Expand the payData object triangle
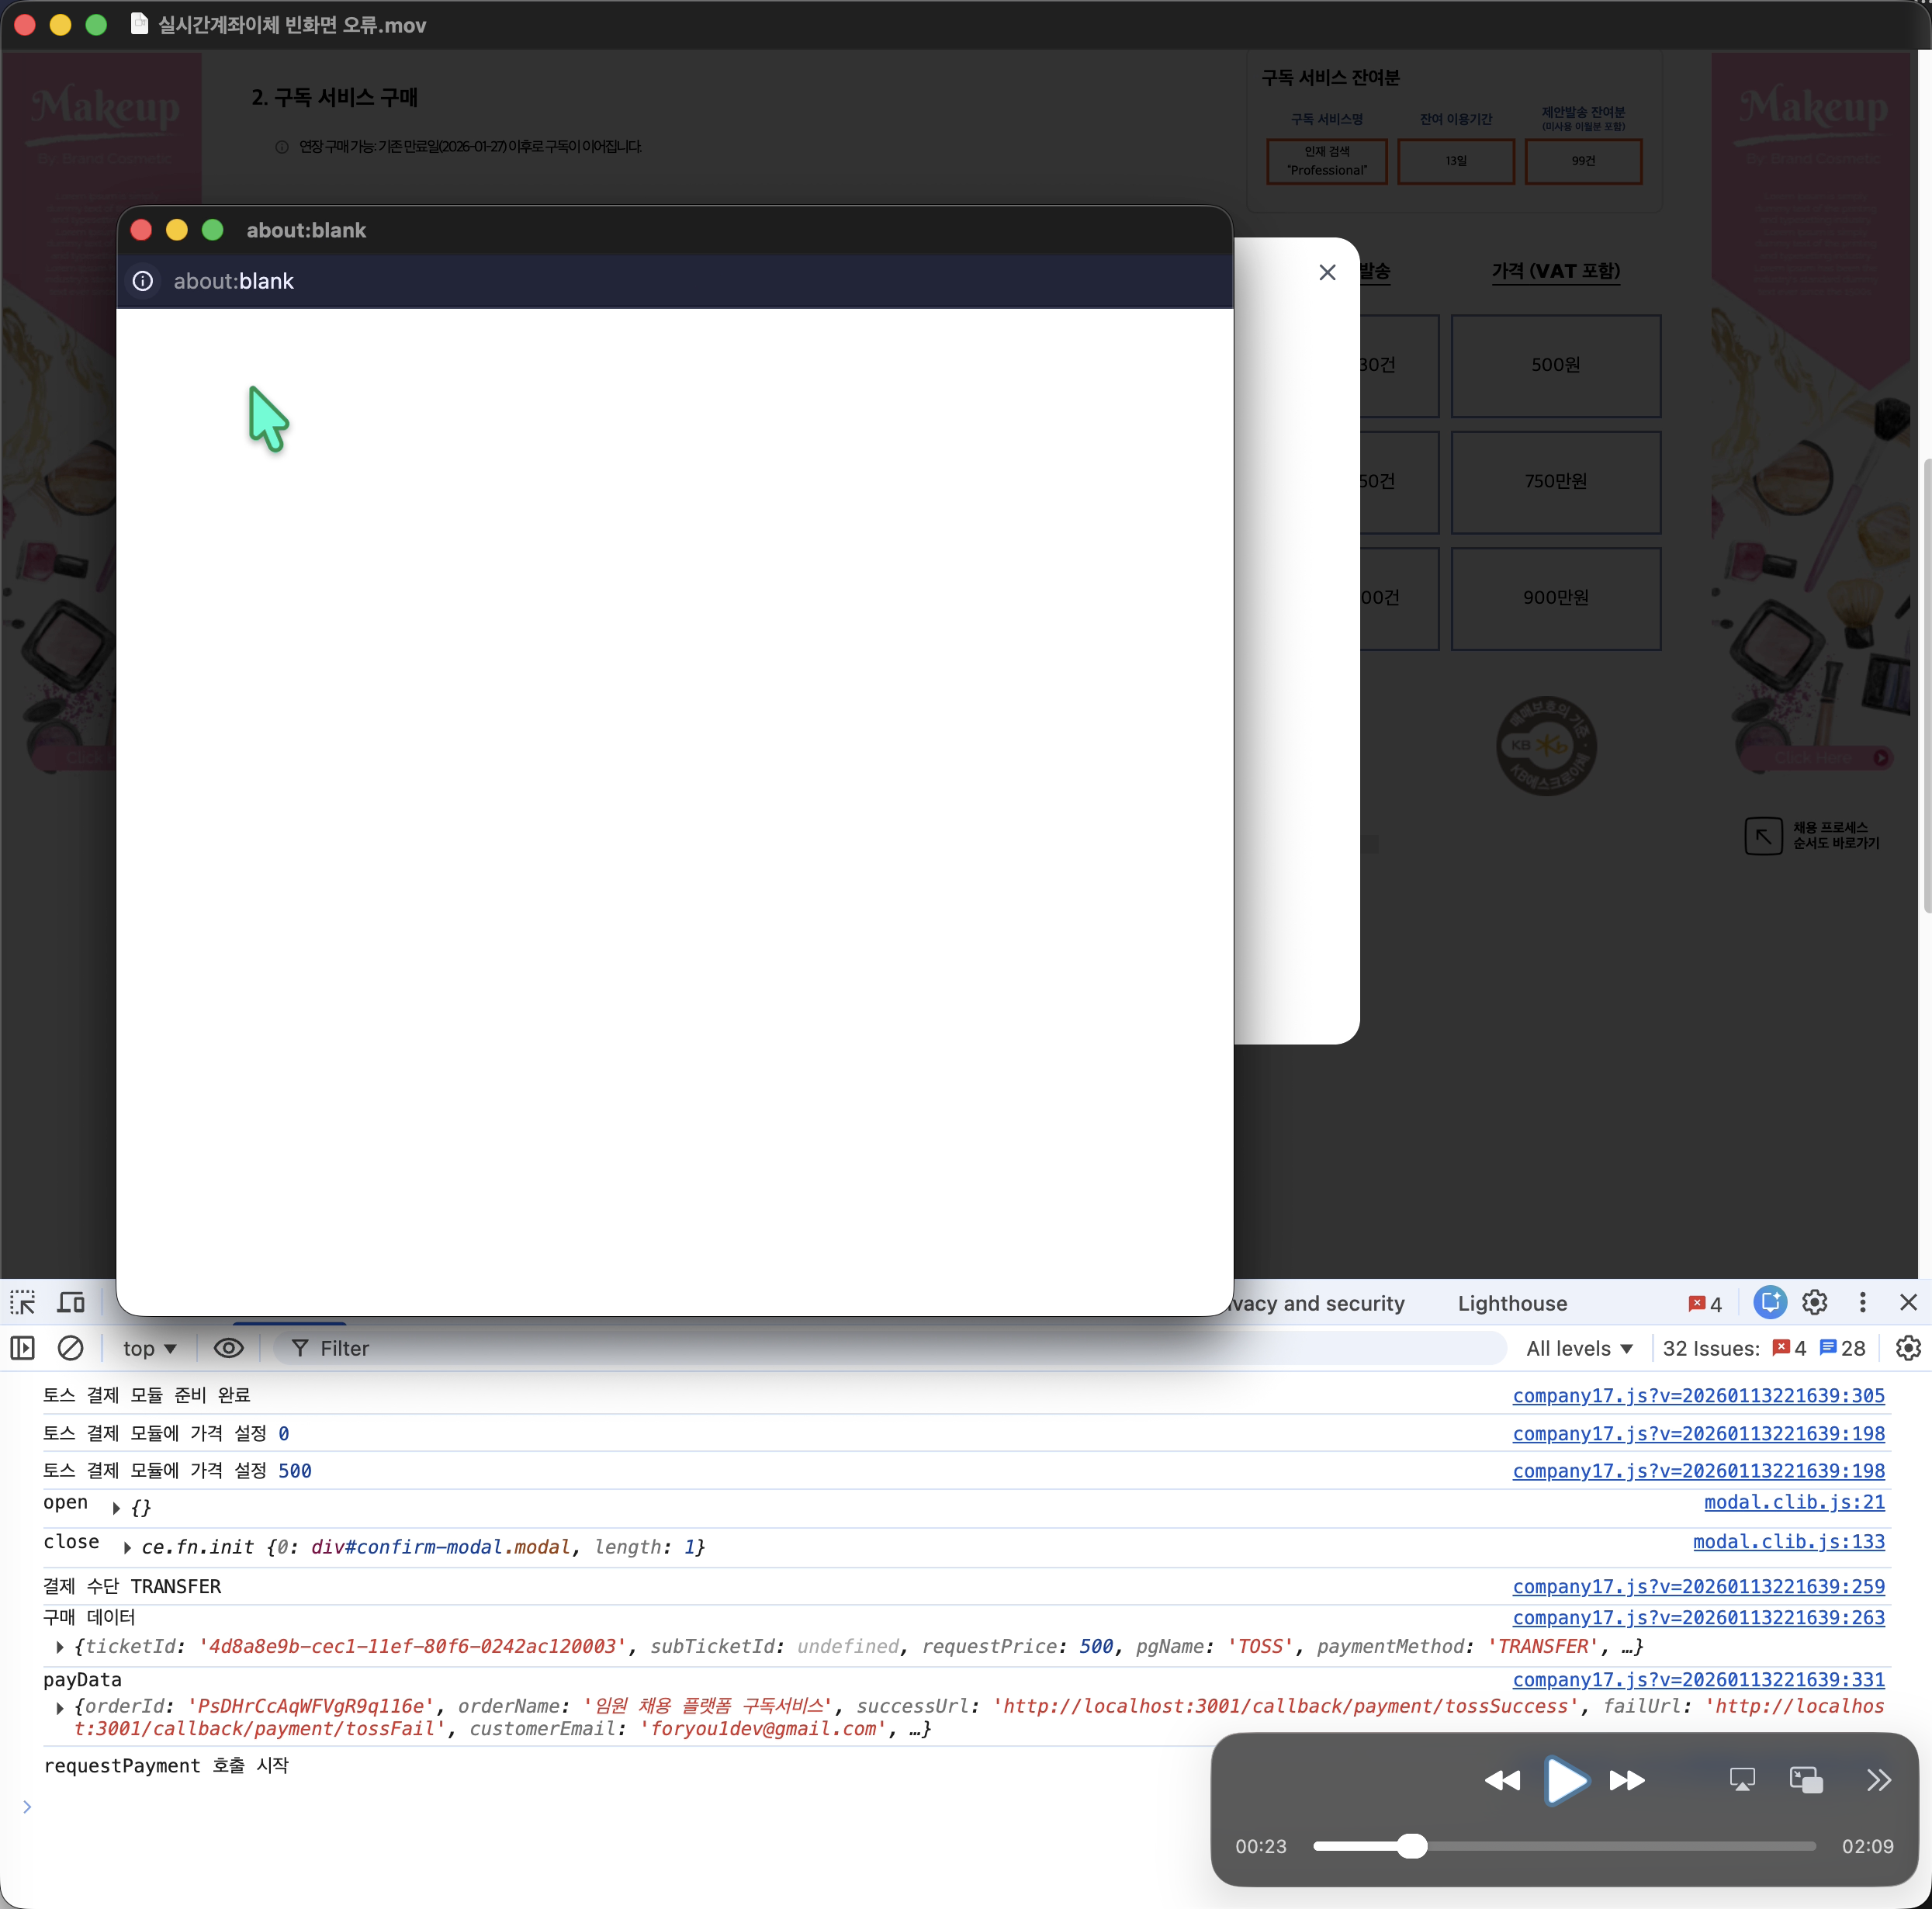The height and width of the screenshot is (1909, 1932). pyautogui.click(x=60, y=1707)
